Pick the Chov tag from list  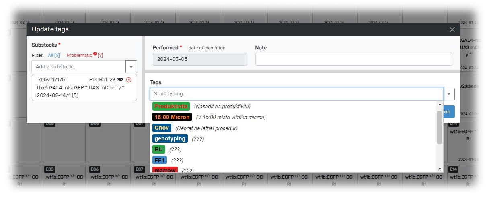(x=162, y=128)
